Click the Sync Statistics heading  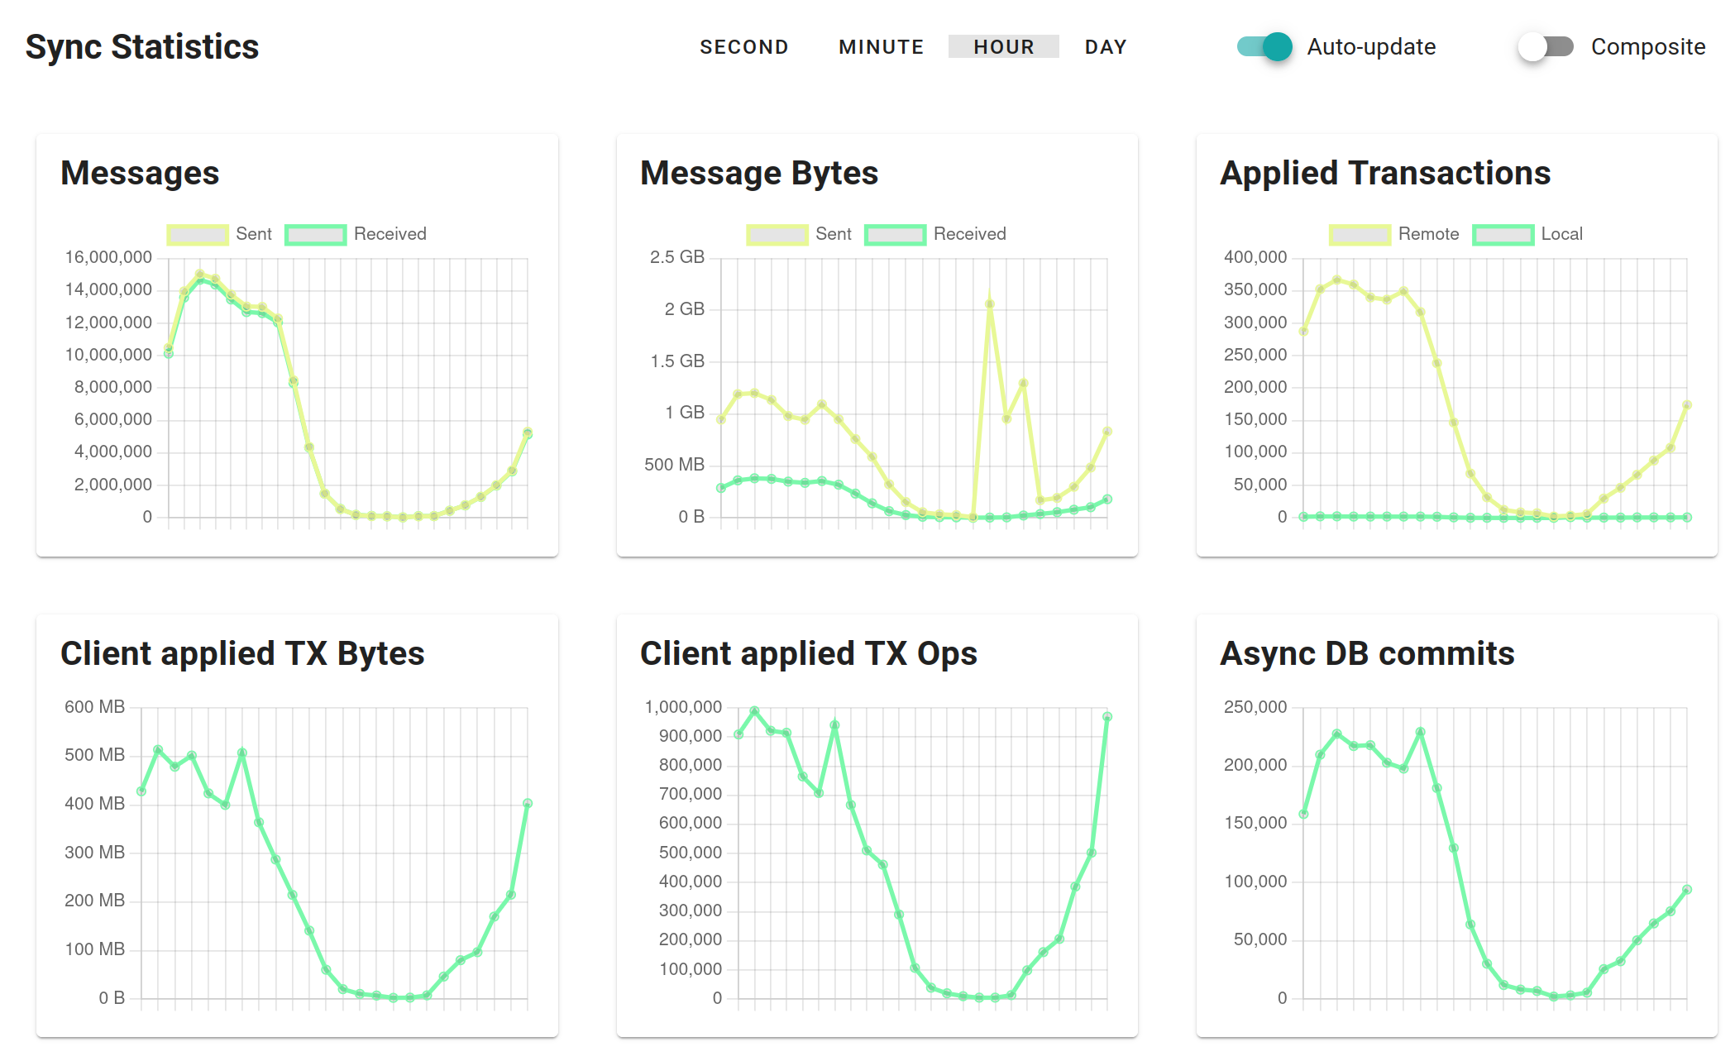click(x=142, y=47)
